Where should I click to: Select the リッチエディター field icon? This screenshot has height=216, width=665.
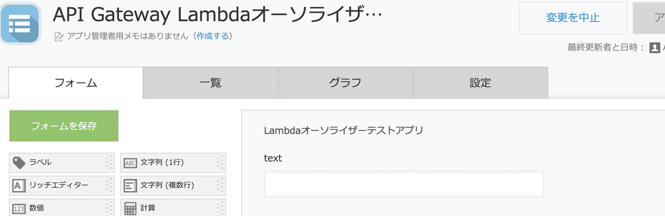19,185
